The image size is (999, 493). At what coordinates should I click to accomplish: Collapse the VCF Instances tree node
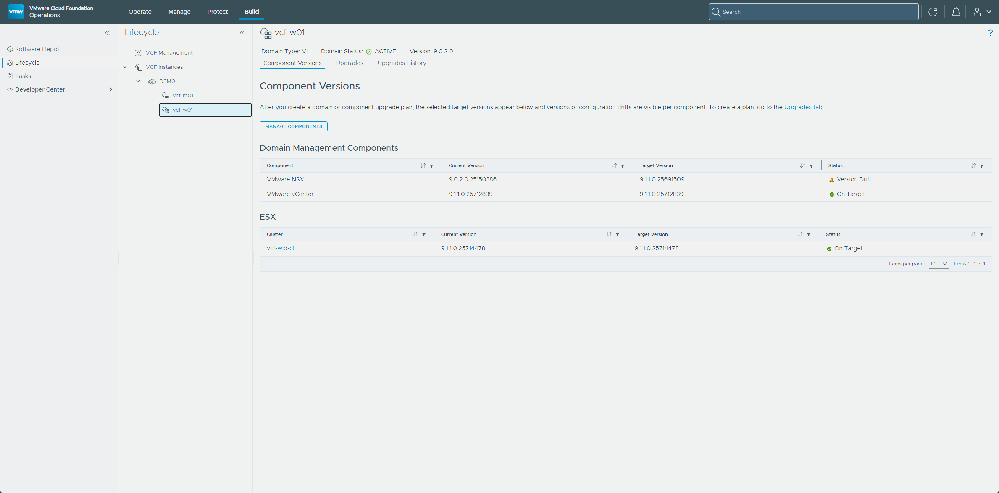(x=125, y=67)
